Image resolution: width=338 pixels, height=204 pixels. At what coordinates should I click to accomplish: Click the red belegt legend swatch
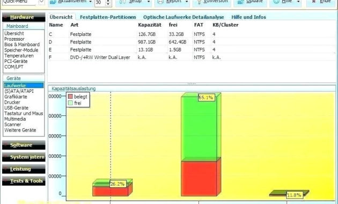(70, 97)
